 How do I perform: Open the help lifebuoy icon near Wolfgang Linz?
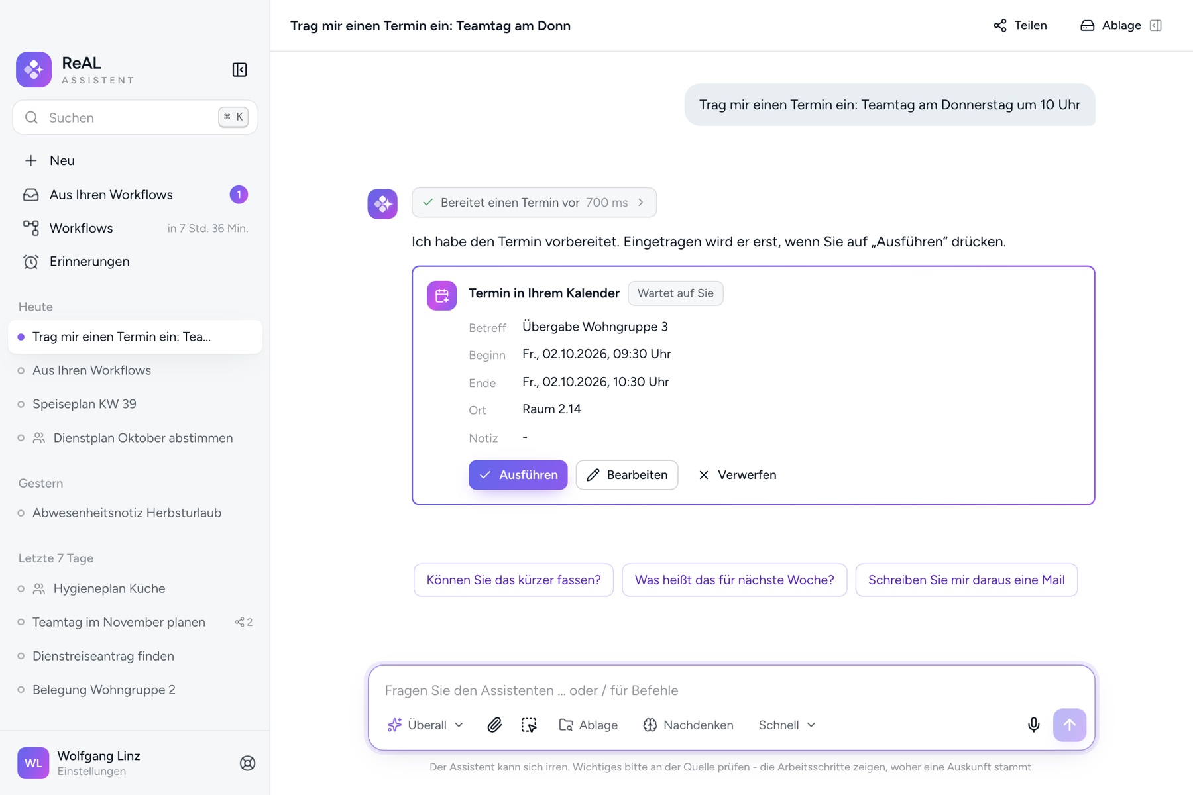[247, 763]
